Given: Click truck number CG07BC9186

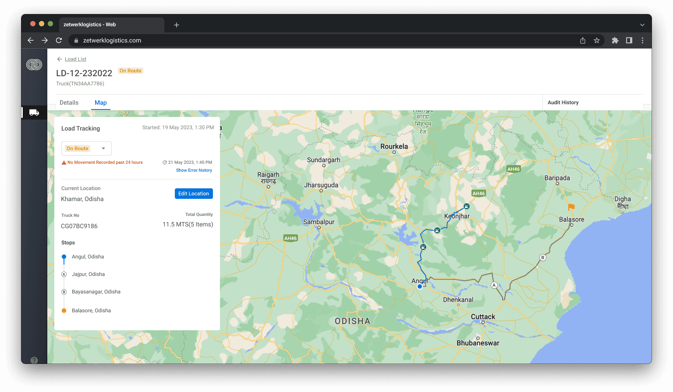Looking at the screenshot, I should click(x=79, y=226).
